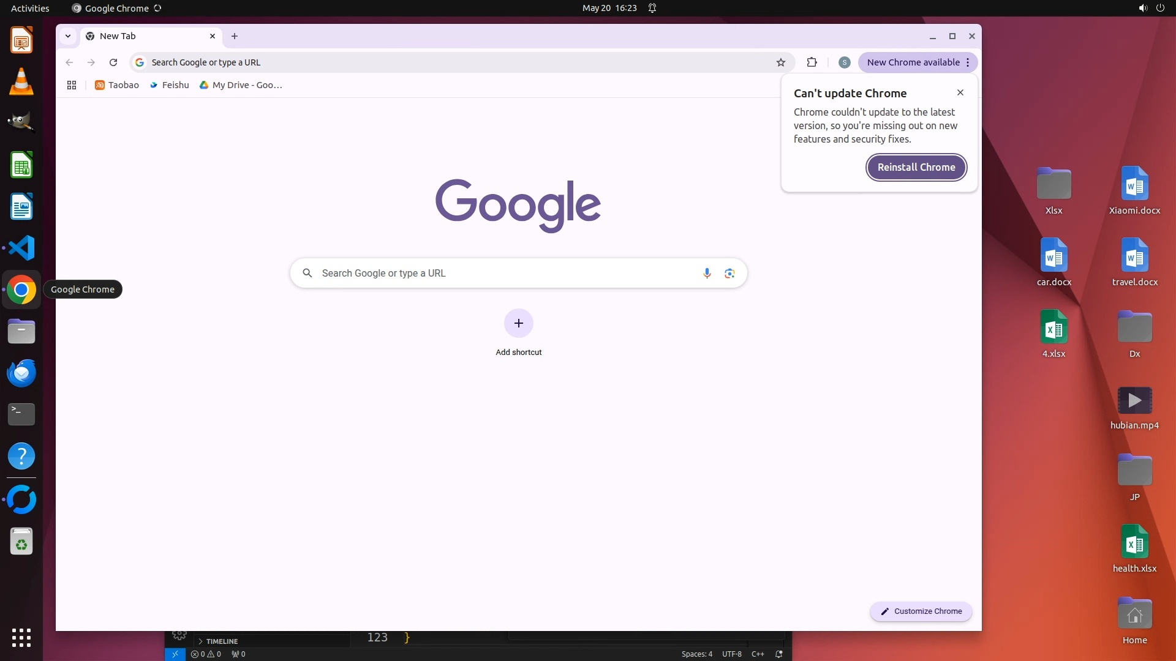Expand the TIMELINE section
Image resolution: width=1176 pixels, height=661 pixels.
point(221,641)
